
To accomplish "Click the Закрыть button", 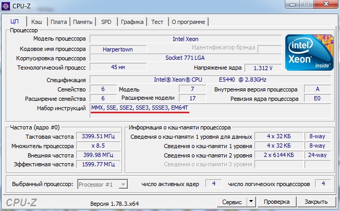I will click(x=316, y=202).
